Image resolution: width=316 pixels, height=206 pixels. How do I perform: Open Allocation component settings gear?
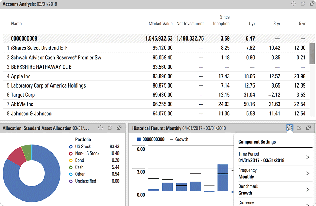(100, 128)
